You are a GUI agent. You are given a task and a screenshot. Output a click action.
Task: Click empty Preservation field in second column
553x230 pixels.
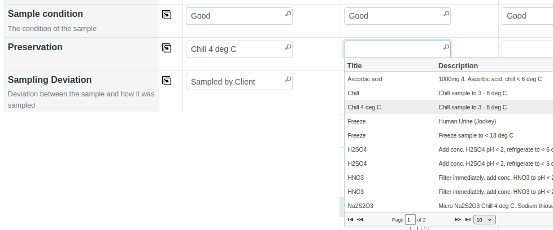pos(394,48)
